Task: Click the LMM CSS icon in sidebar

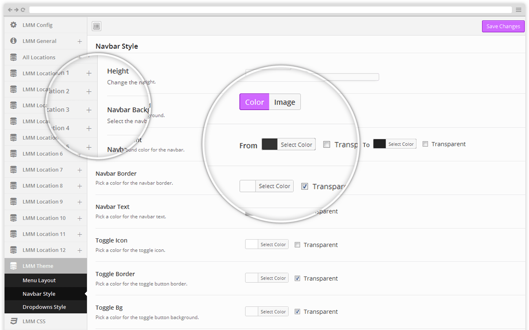Action: tap(13, 321)
